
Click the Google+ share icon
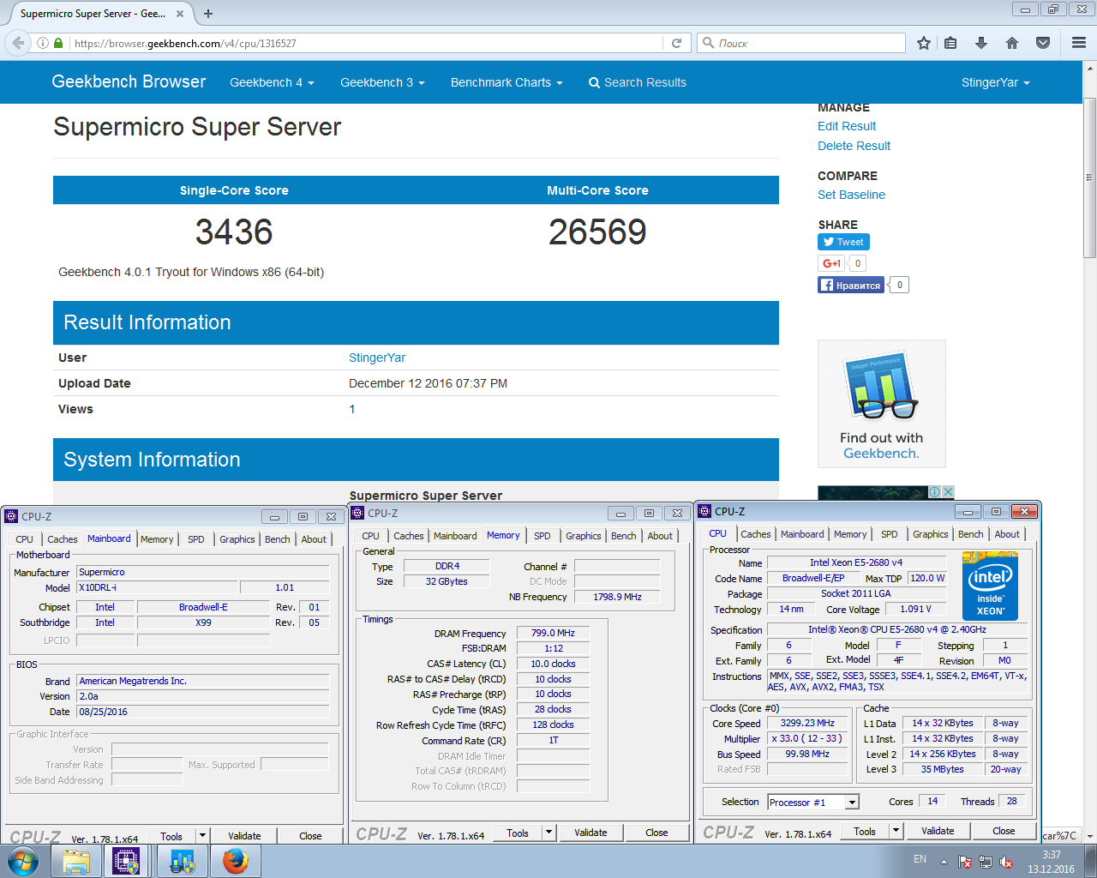coord(831,263)
